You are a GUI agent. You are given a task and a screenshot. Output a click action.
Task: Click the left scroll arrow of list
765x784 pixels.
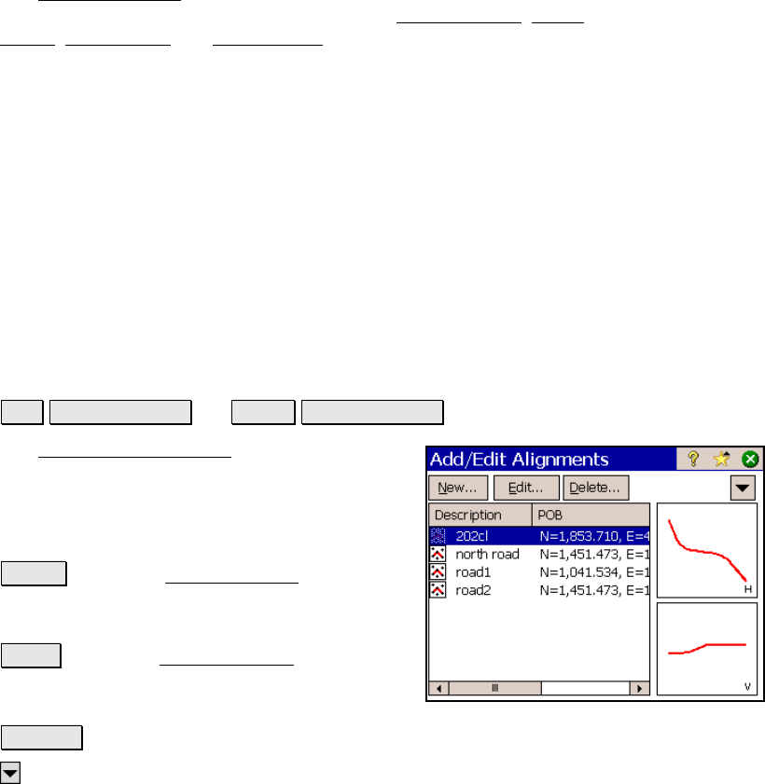437,688
